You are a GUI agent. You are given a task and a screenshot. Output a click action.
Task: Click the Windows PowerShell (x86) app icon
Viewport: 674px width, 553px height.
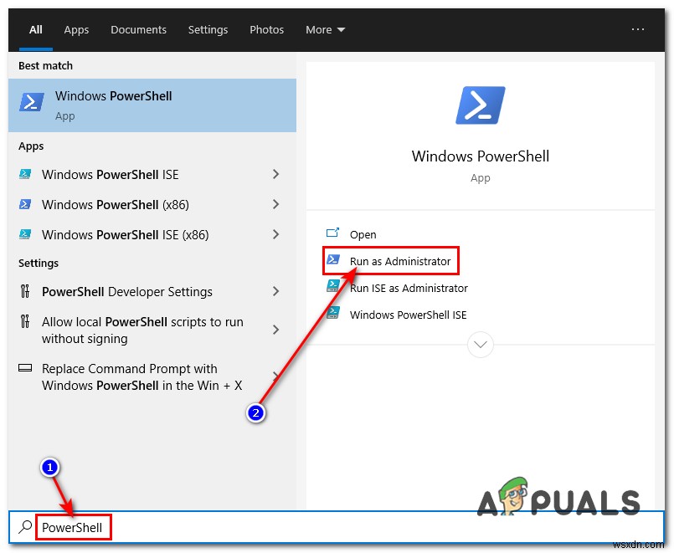(x=25, y=204)
